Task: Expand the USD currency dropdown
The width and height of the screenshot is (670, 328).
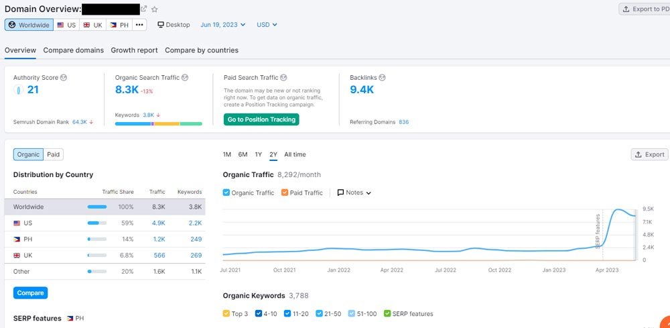Action: tap(267, 25)
